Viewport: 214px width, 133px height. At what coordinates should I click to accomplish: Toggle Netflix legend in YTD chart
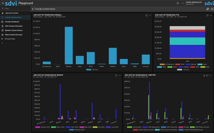coord(172,67)
